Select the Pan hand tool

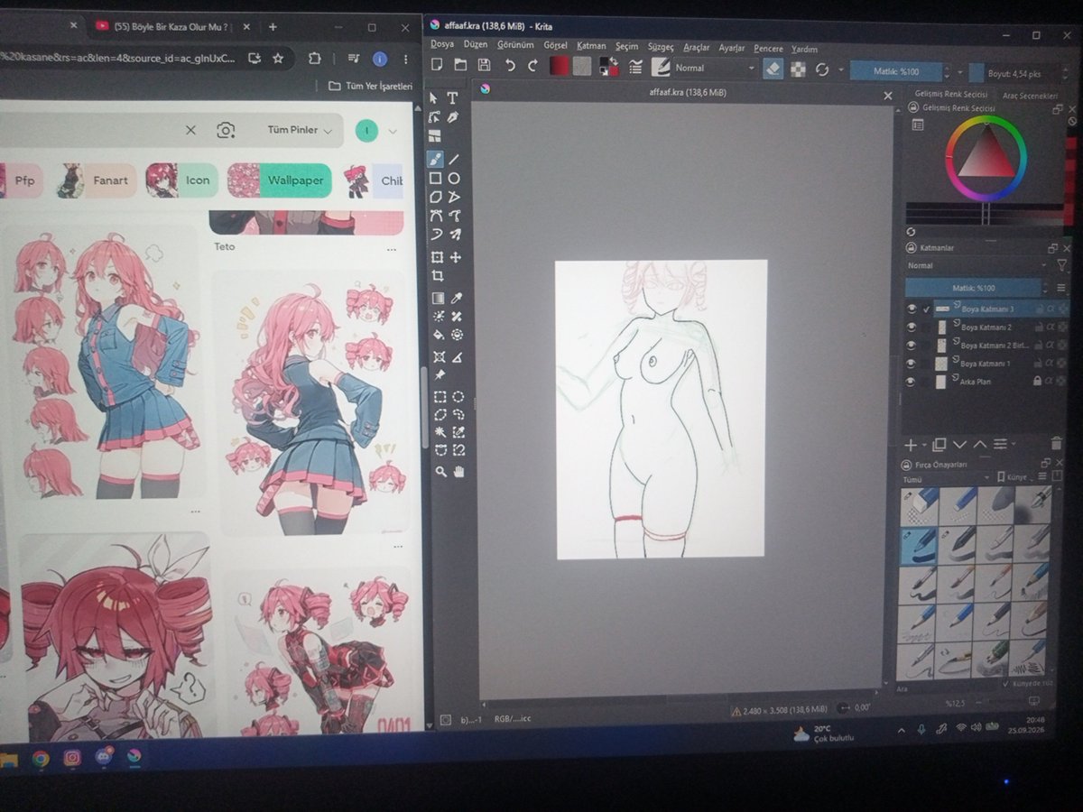pyautogui.click(x=459, y=471)
